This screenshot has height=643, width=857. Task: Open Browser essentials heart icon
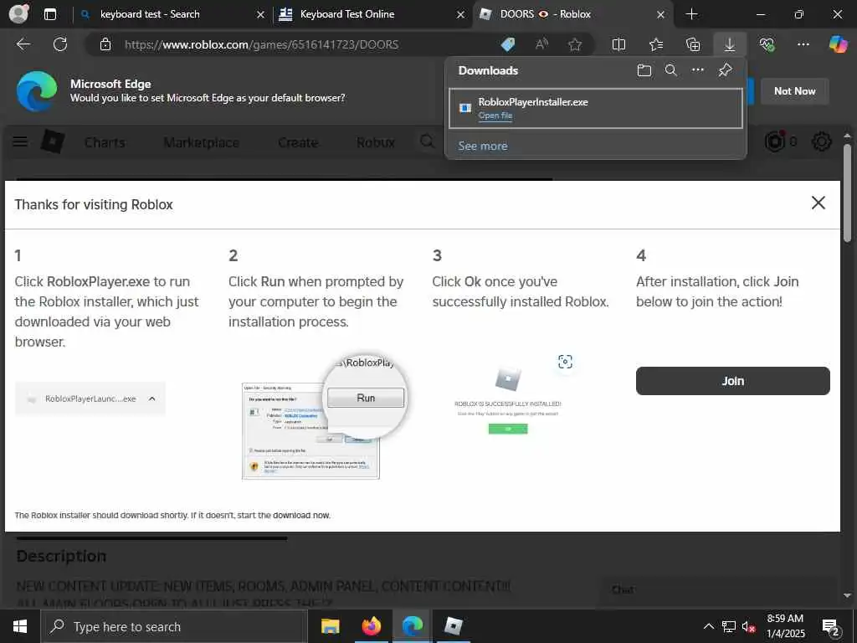(x=767, y=44)
